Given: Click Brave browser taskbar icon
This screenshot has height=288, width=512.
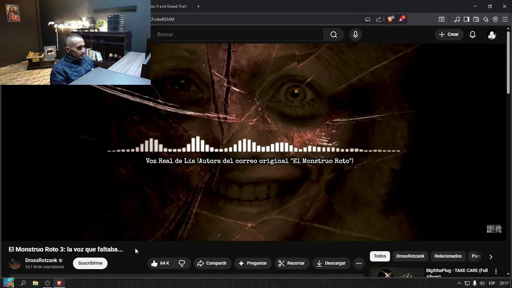Looking at the screenshot, I should click(x=59, y=283).
